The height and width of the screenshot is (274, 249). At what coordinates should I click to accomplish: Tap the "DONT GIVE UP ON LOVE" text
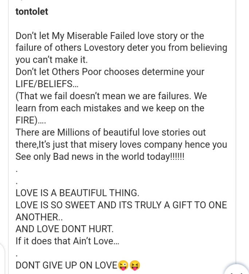coord(66,265)
